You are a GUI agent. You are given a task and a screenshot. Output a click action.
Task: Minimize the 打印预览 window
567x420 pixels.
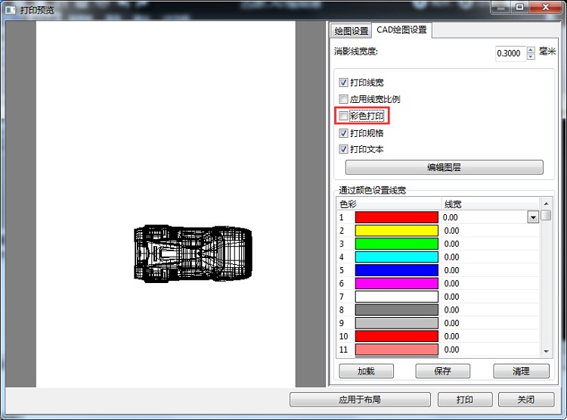(x=500, y=7)
